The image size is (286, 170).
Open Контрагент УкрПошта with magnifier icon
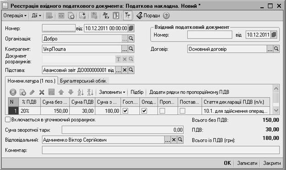[131, 49]
